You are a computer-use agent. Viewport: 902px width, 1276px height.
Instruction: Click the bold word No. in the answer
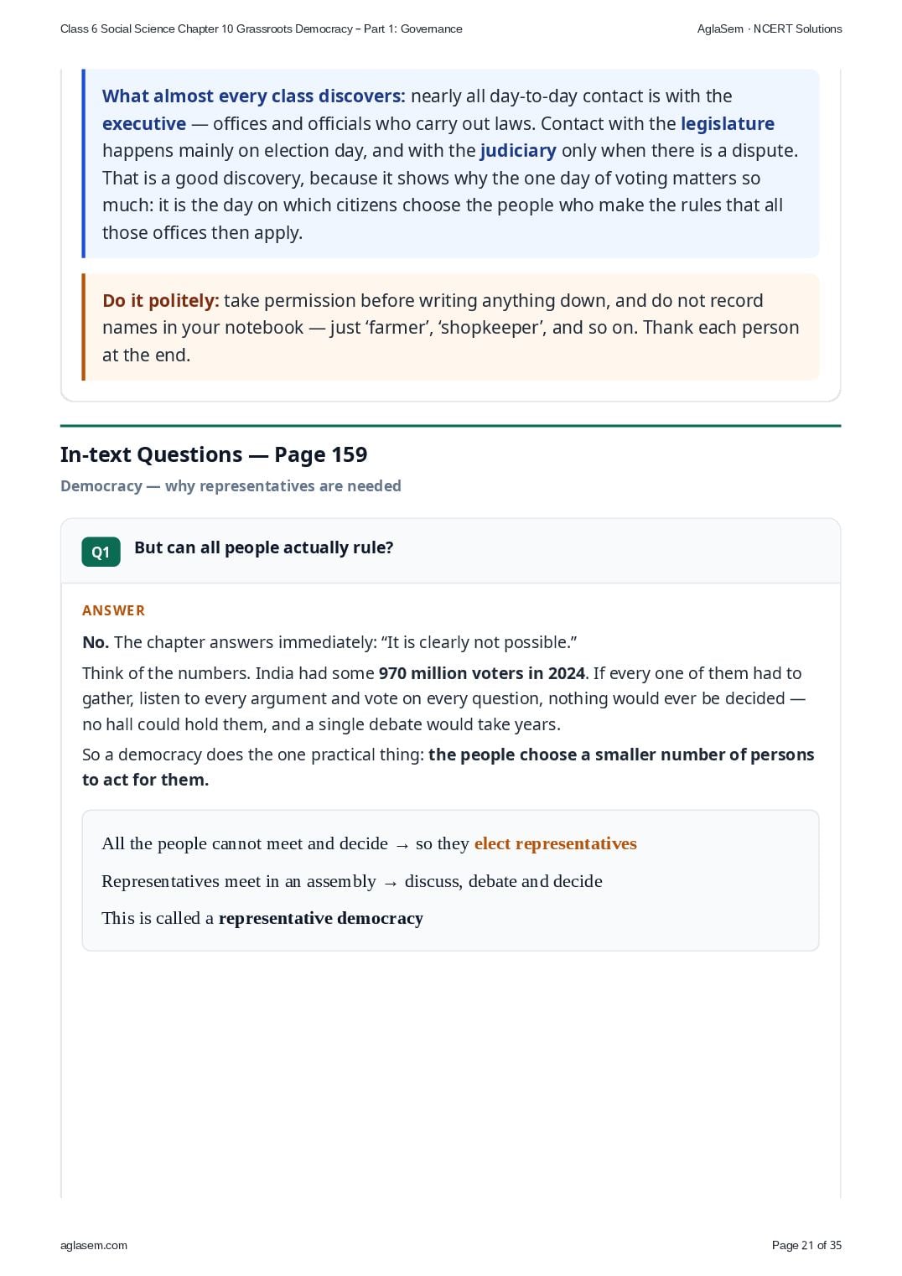pyautogui.click(x=96, y=643)
